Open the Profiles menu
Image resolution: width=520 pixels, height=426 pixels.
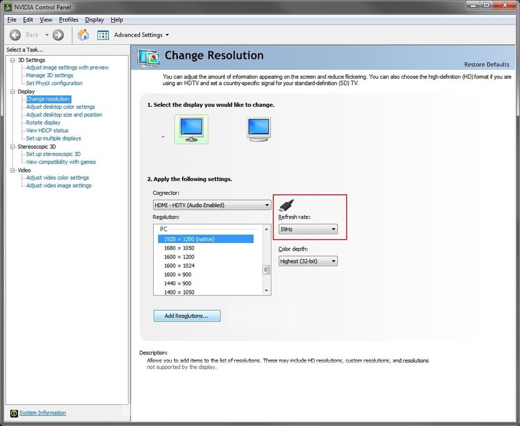tap(69, 20)
